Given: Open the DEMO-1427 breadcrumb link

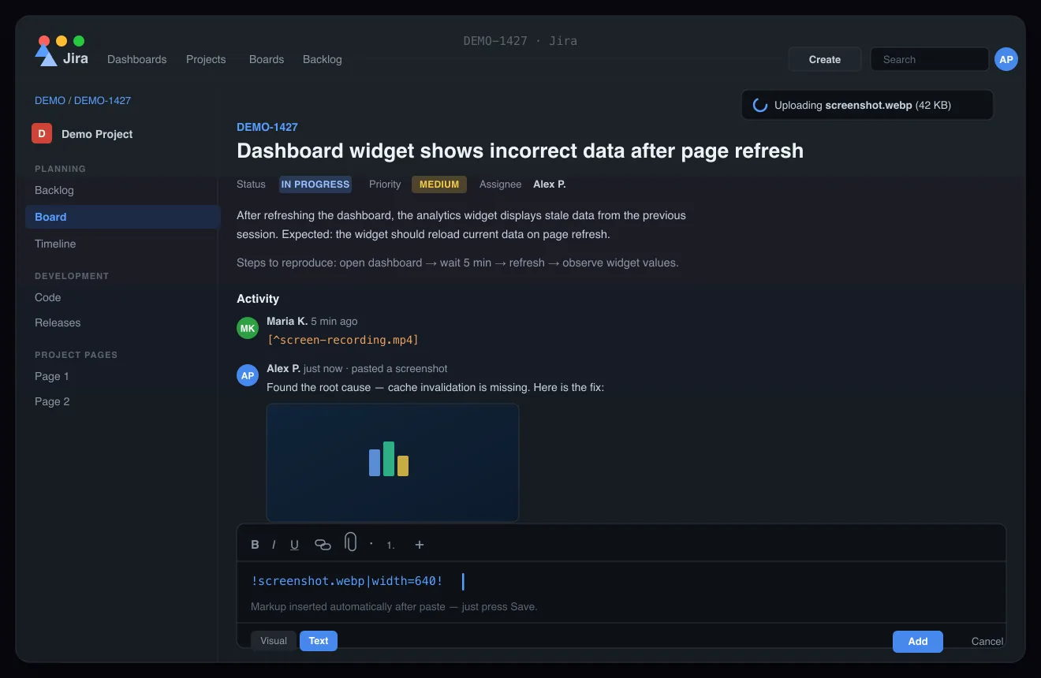Looking at the screenshot, I should 103,100.
